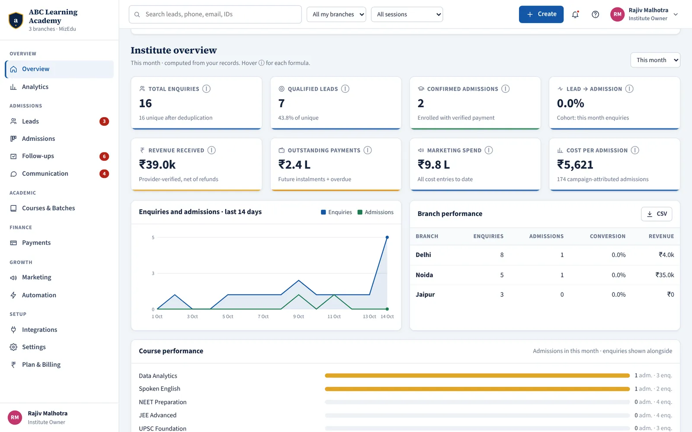692x432 pixels.
Task: Open Marketing in the sidebar
Action: (x=60, y=277)
